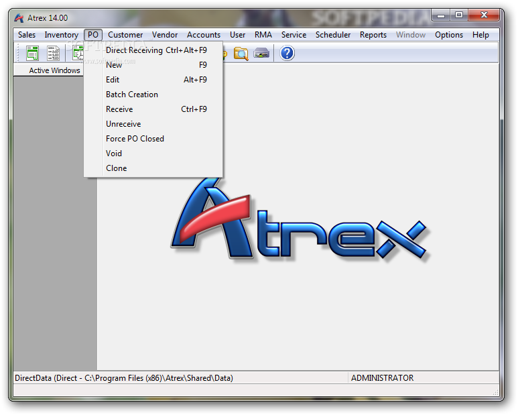
Task: Open the Vendor menu
Action: pyautogui.click(x=165, y=35)
